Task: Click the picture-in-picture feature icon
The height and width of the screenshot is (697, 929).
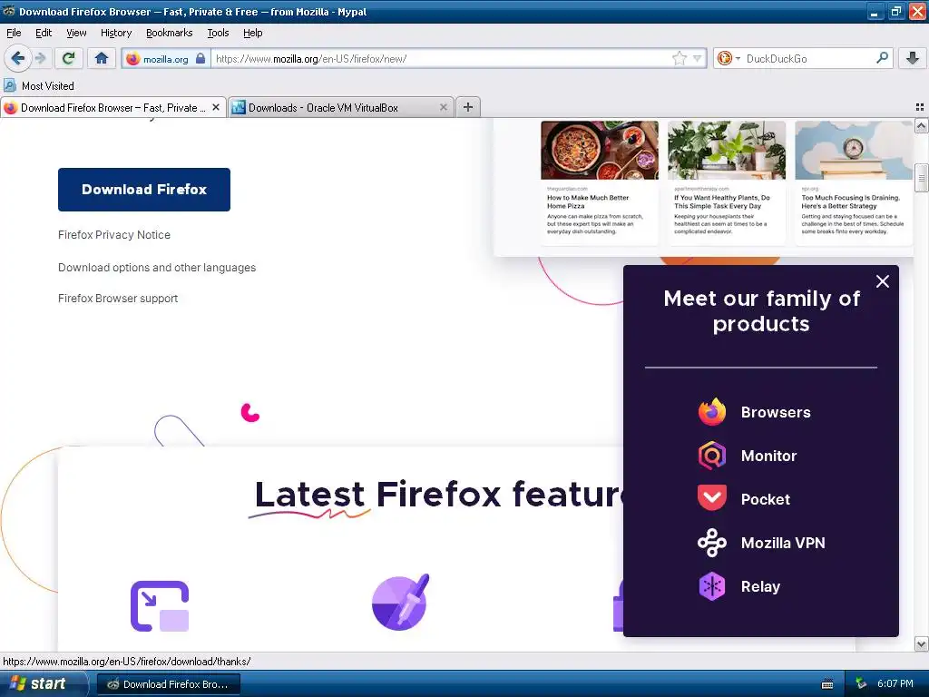Action: [x=160, y=605]
